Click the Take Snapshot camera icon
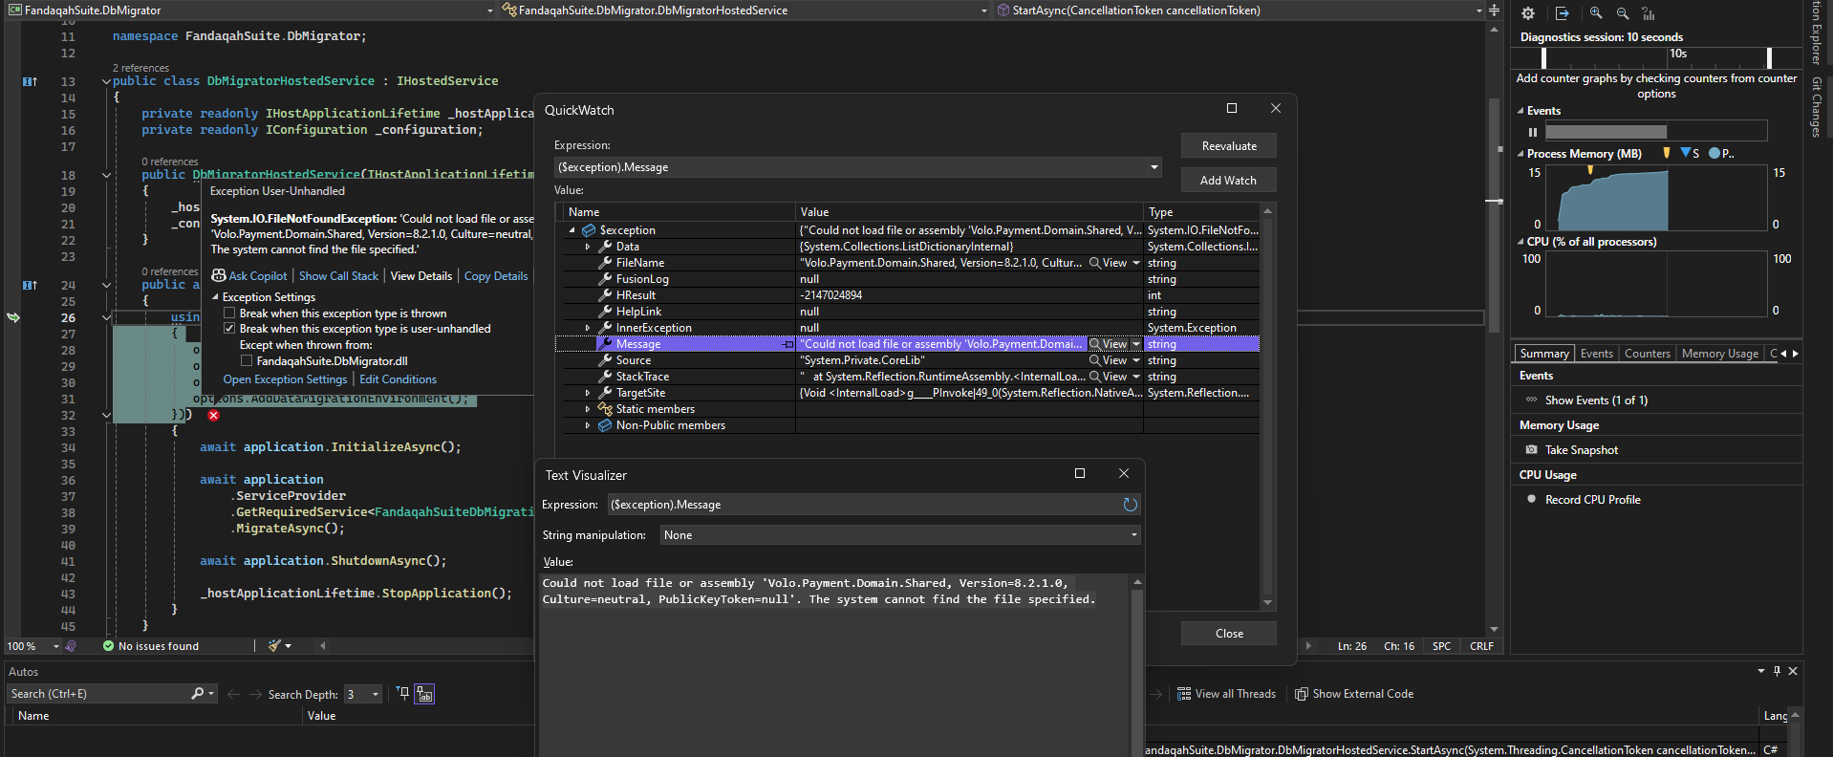 1531,450
